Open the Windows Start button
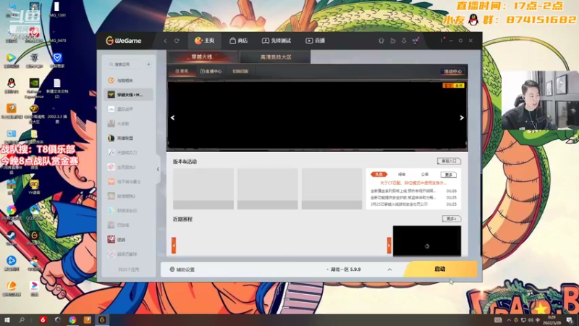 point(7,319)
